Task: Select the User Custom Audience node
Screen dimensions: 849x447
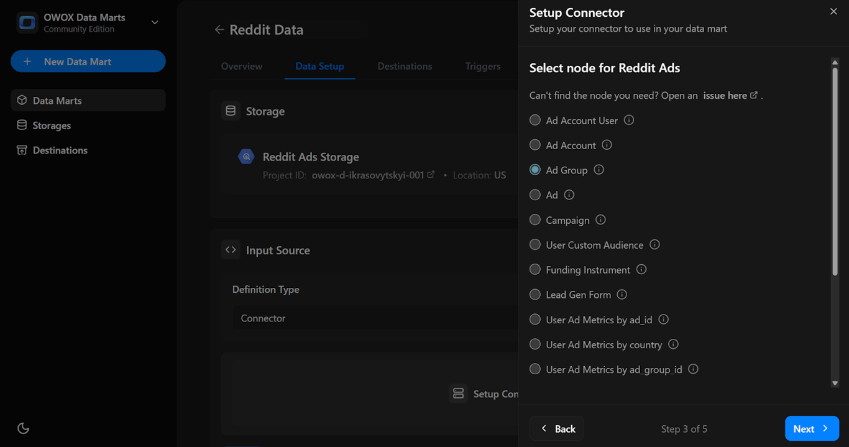Action: point(535,244)
